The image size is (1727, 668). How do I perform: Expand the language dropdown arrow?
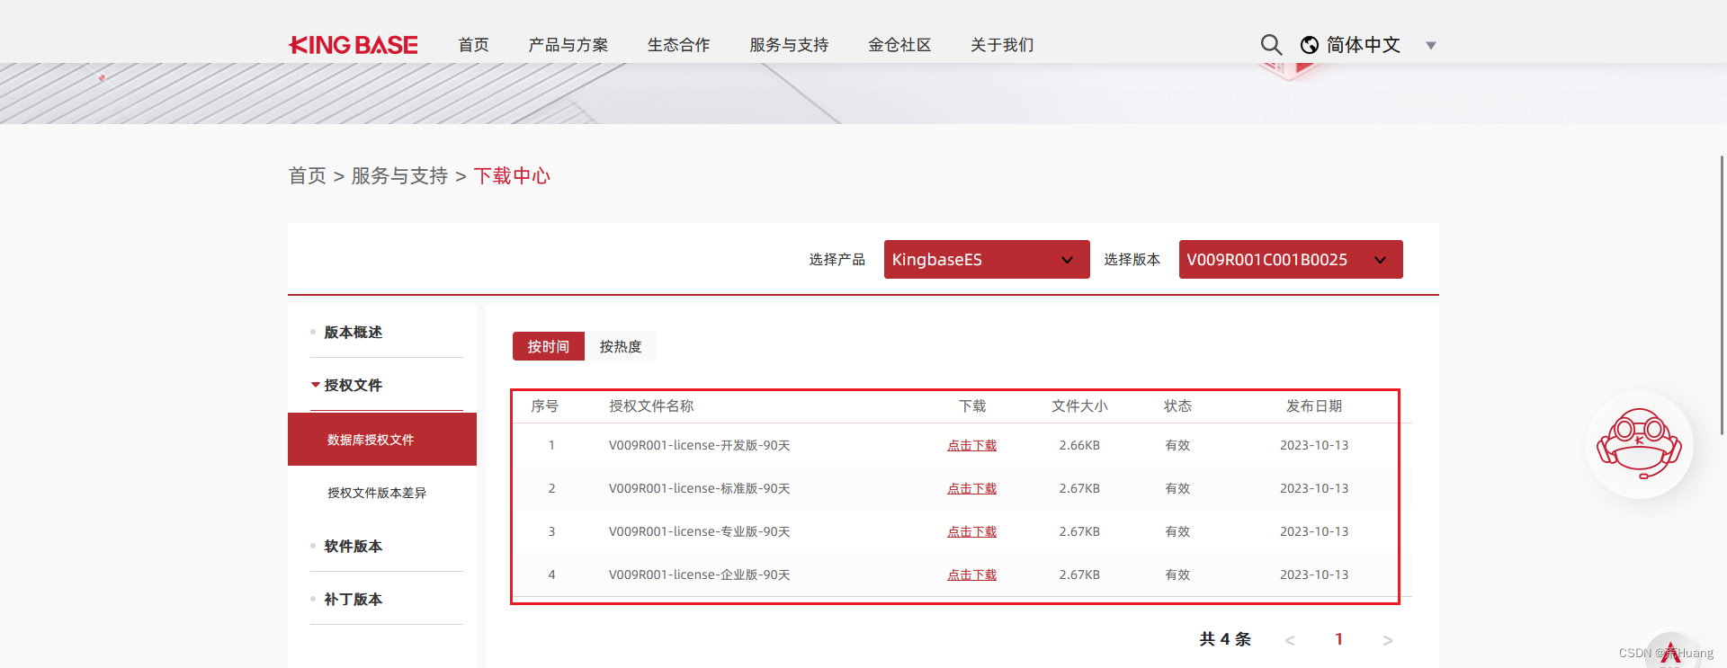[x=1431, y=46]
